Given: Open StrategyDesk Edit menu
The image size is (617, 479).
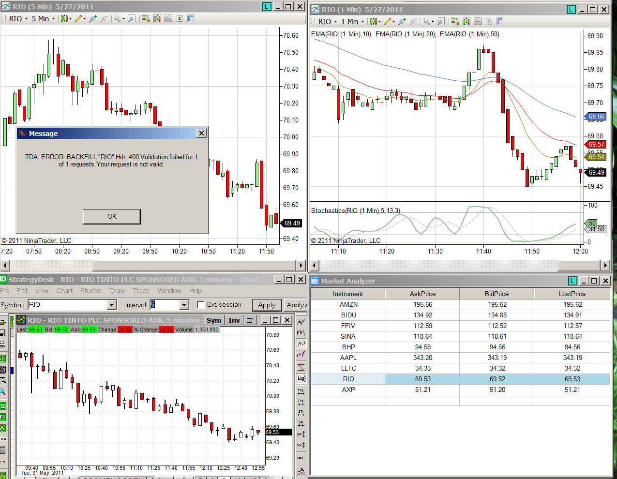Looking at the screenshot, I should click(x=22, y=291).
